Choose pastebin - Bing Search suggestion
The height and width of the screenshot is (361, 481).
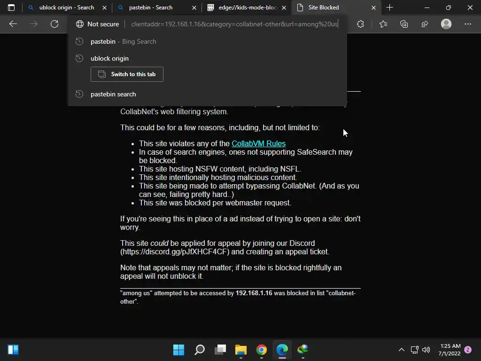tap(207, 41)
